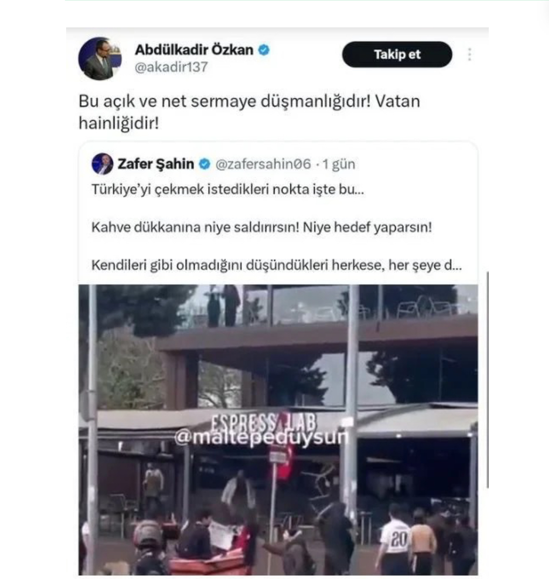Open the three-dot more options menu
Image resolution: width=549 pixels, height=579 pixels.
(x=469, y=54)
